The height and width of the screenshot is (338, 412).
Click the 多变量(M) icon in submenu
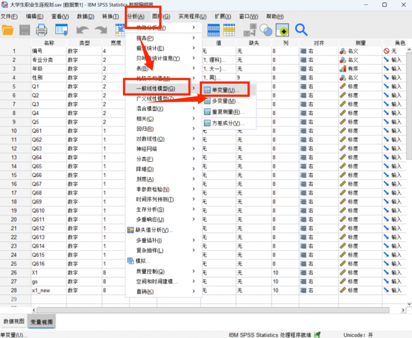[x=207, y=101]
